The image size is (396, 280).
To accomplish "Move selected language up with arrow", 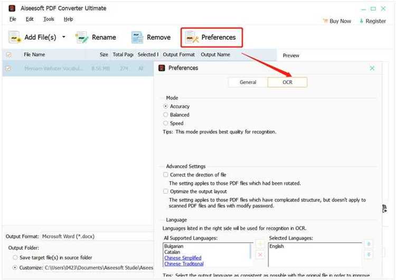I will 369,244.
